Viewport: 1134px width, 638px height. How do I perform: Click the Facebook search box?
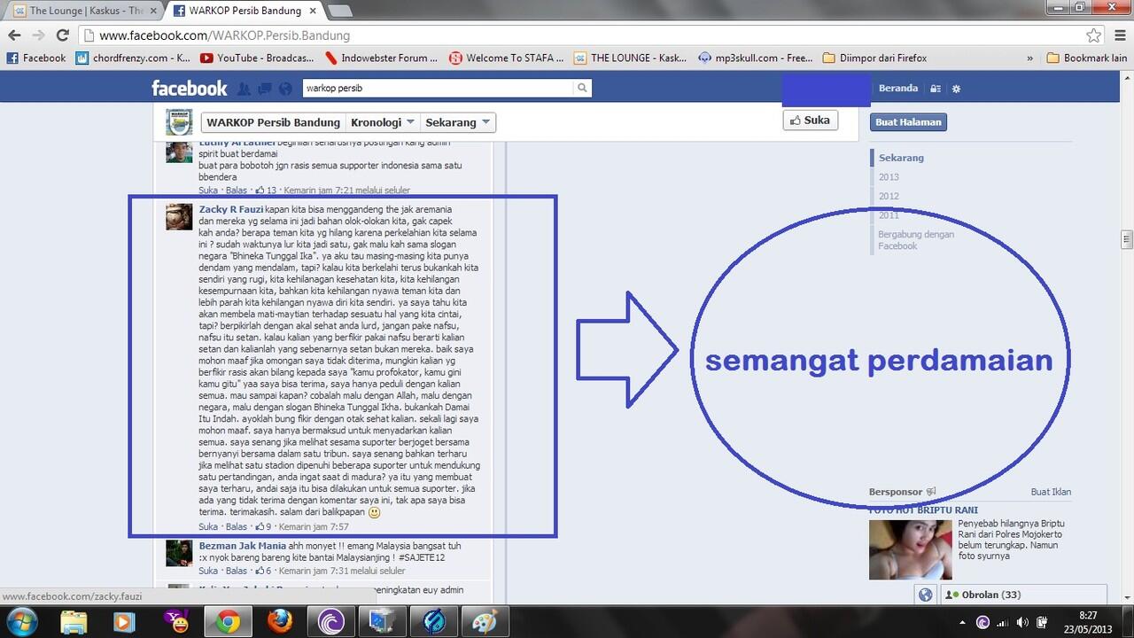pyautogui.click(x=439, y=88)
